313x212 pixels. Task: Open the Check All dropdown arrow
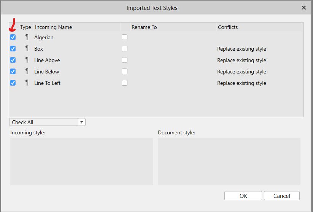(x=82, y=122)
